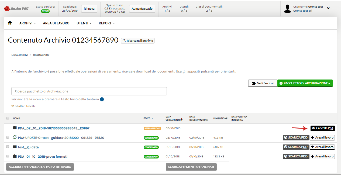The width and height of the screenshot is (341, 176).
Task: Check the box for test_guidata row
Action: click(x=8, y=147)
